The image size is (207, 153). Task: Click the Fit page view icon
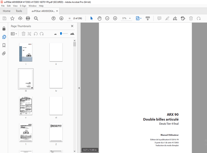[x=138, y=18]
